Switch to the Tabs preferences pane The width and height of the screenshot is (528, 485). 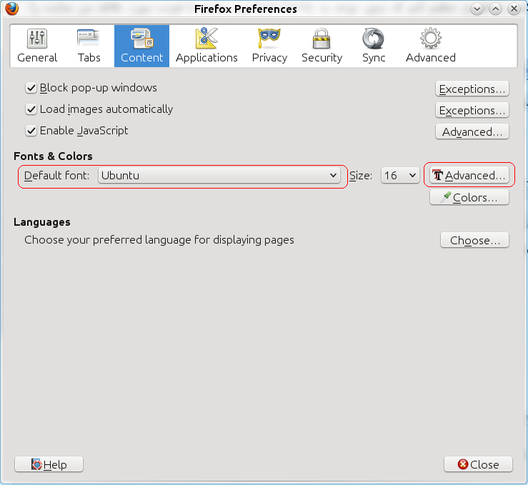coord(89,46)
